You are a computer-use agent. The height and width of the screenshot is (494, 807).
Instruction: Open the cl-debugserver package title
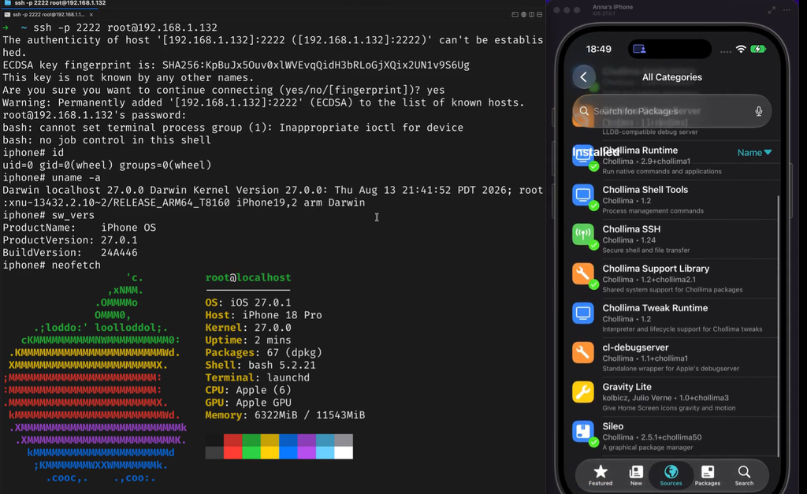(636, 348)
